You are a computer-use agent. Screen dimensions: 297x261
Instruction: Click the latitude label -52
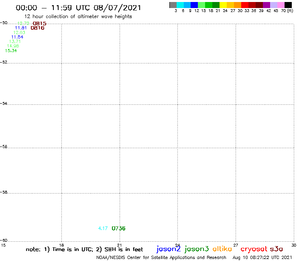[x=4, y=62]
